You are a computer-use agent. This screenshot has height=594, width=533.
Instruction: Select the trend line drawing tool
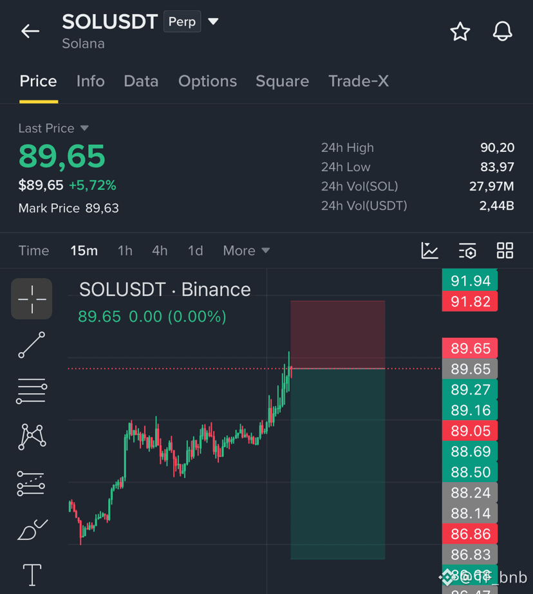(32, 345)
